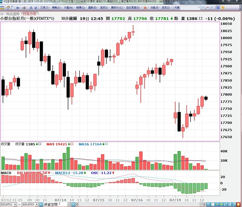Click the MACD indicator label
Viewport: 242px width, 207px height.
click(x=6, y=173)
